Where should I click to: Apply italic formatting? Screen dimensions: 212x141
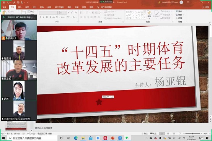44,17
